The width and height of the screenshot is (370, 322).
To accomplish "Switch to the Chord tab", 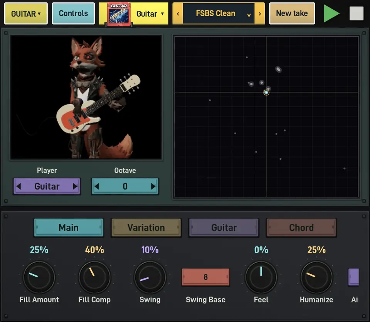I will [301, 228].
